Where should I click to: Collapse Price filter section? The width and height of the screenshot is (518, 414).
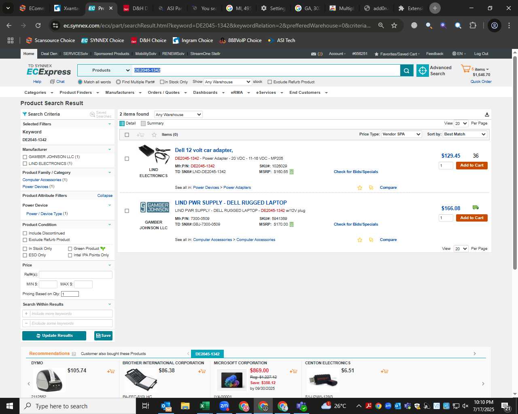110,265
